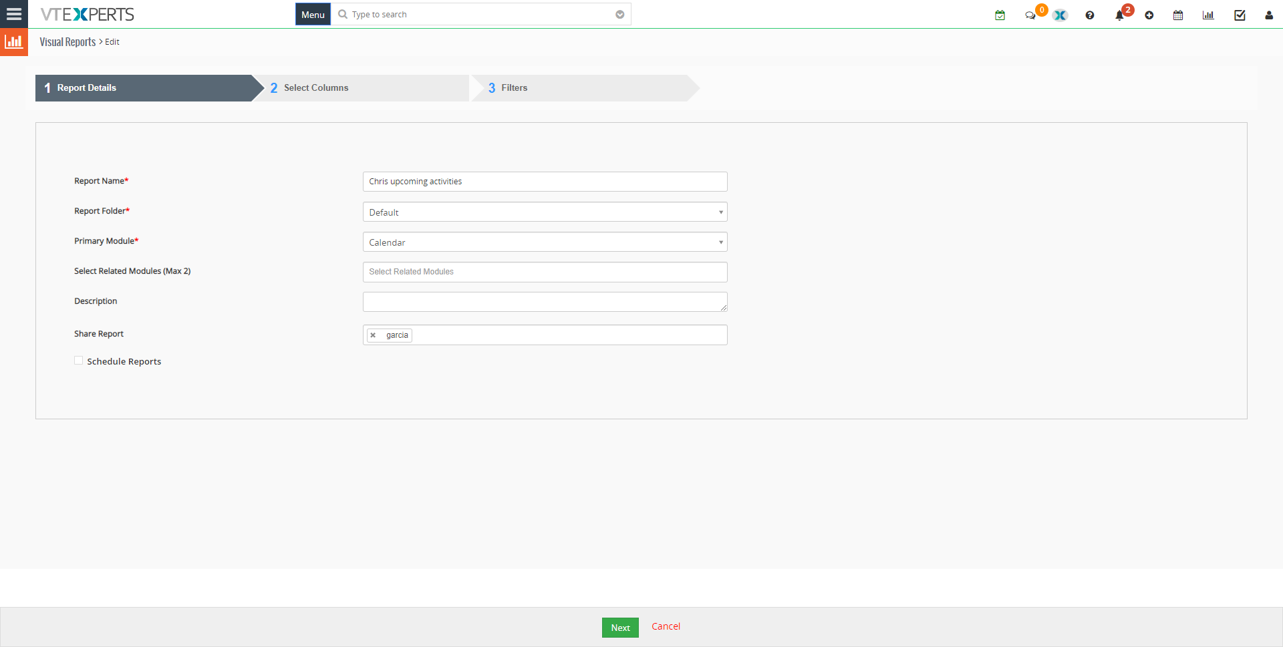Screen dimensions: 1283x647
Task: Click the Description text area
Action: (545, 302)
